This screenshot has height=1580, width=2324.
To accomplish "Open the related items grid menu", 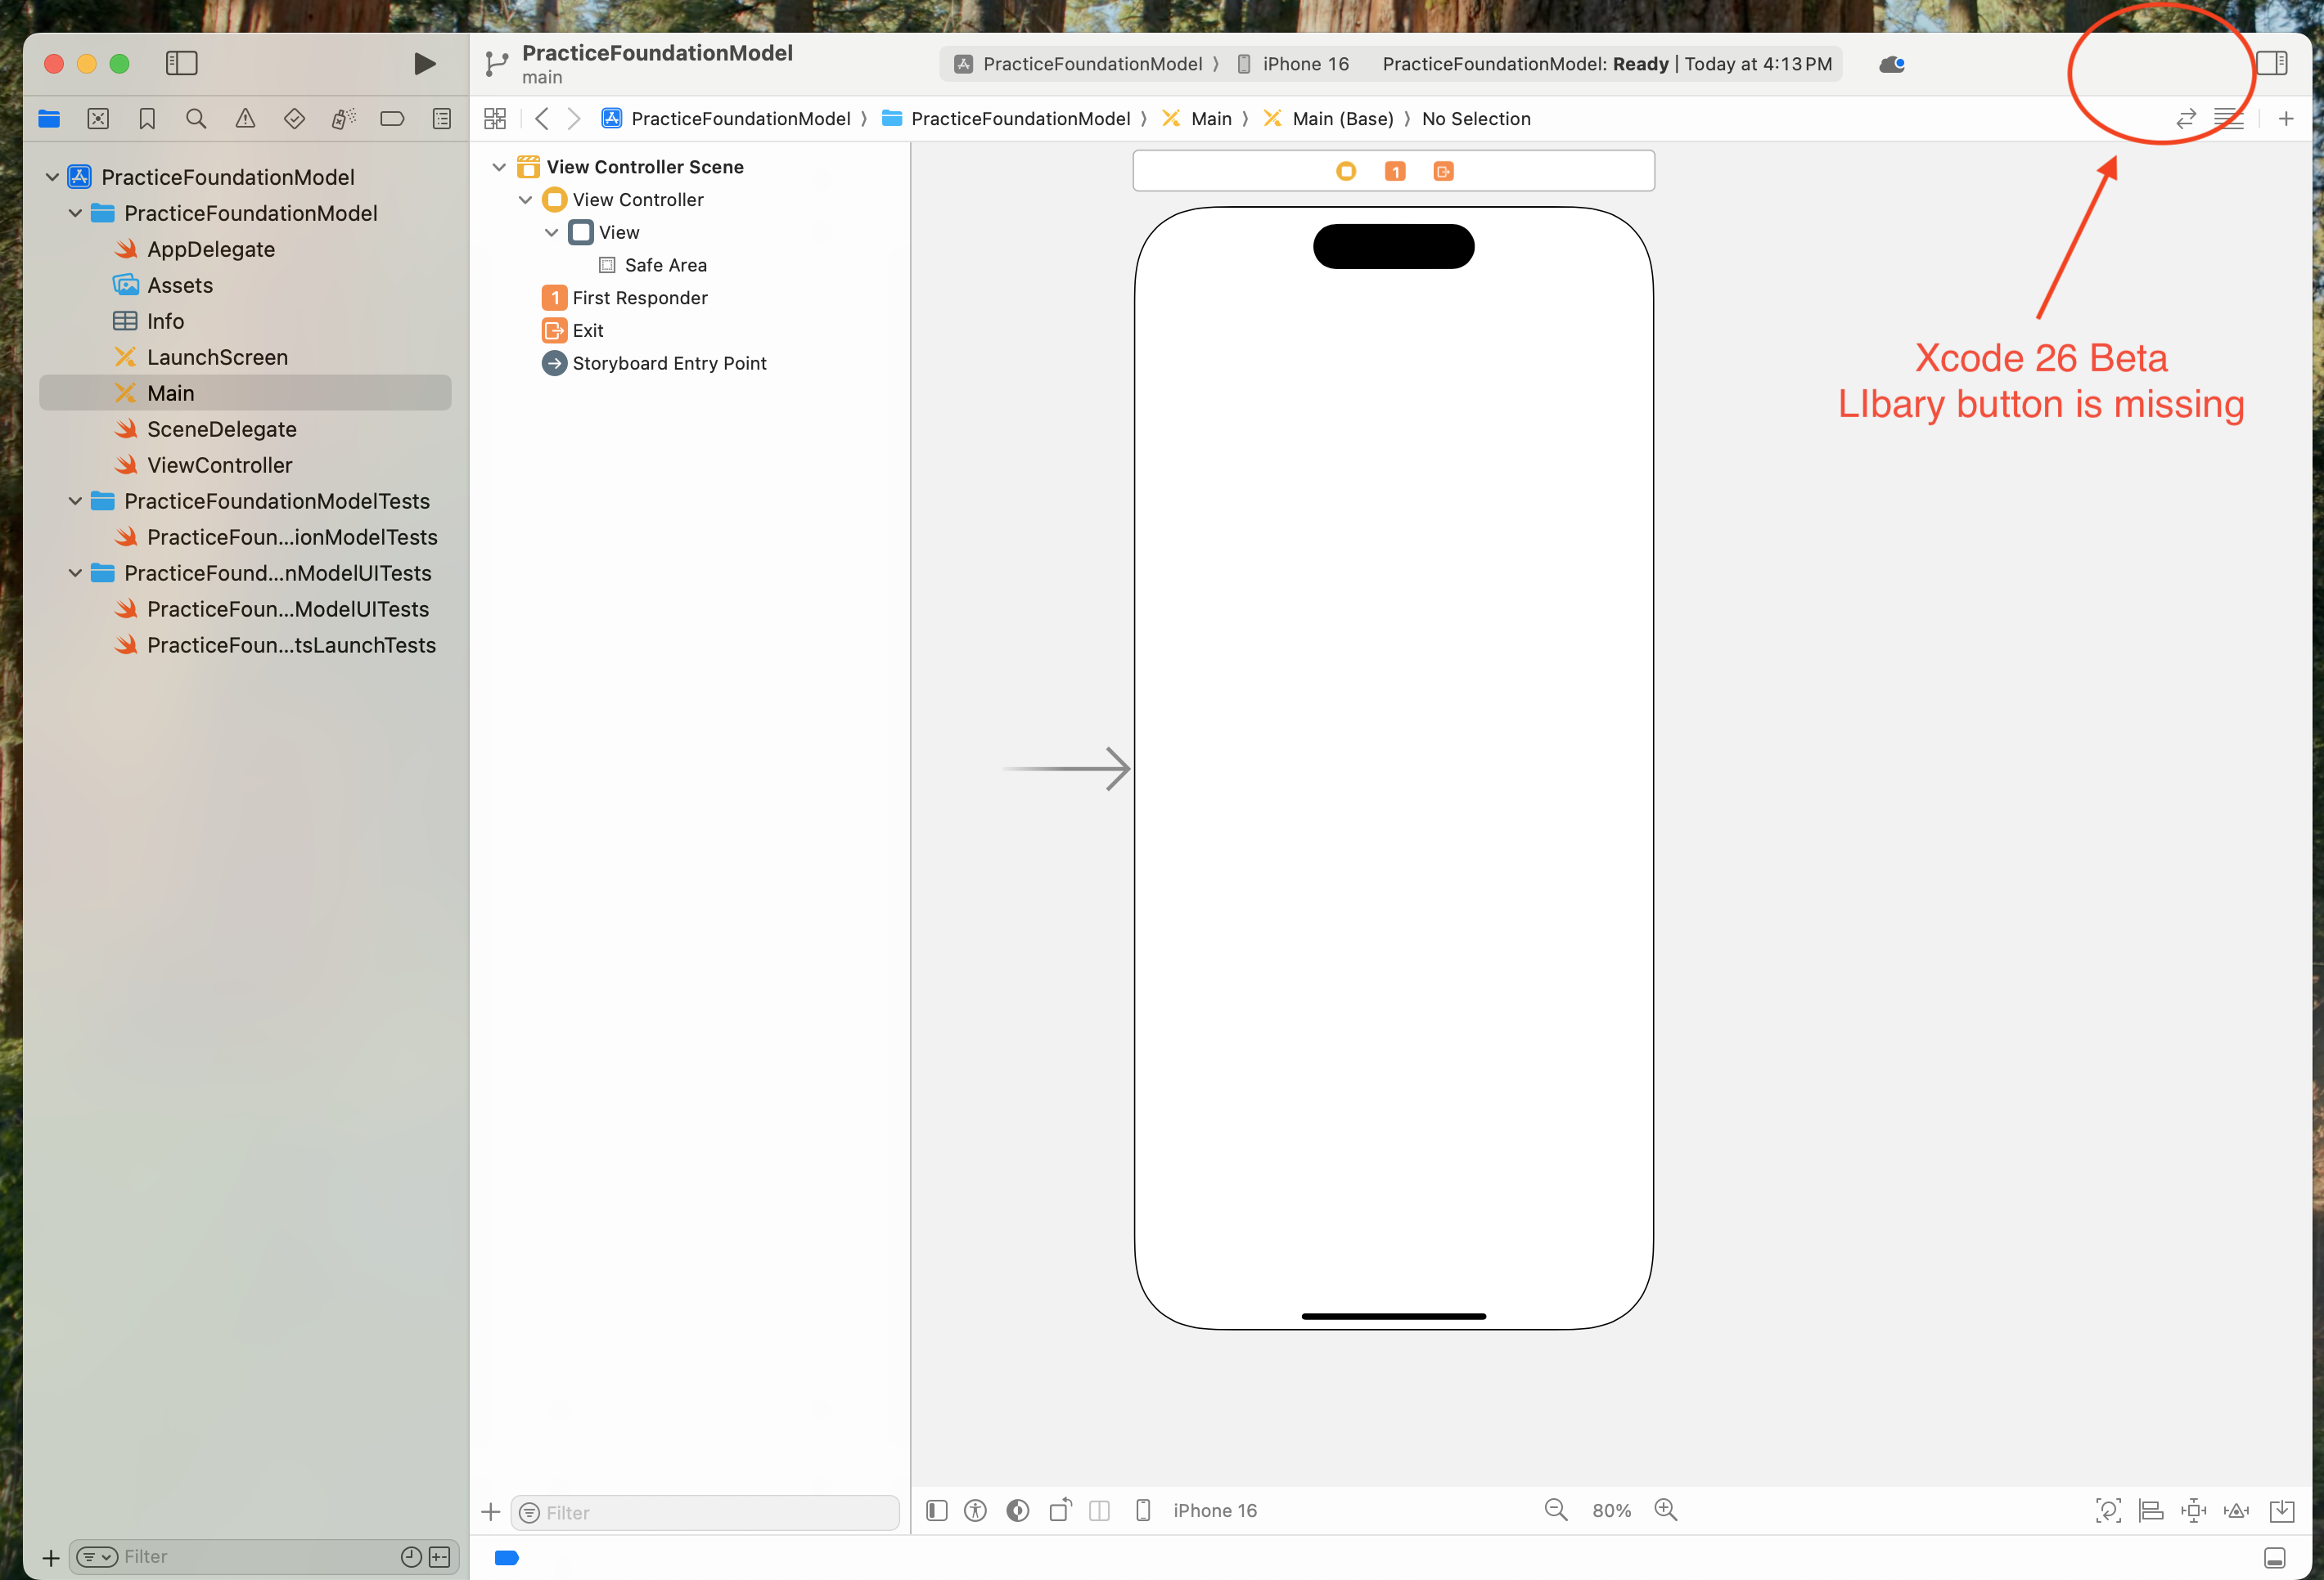I will 495,119.
